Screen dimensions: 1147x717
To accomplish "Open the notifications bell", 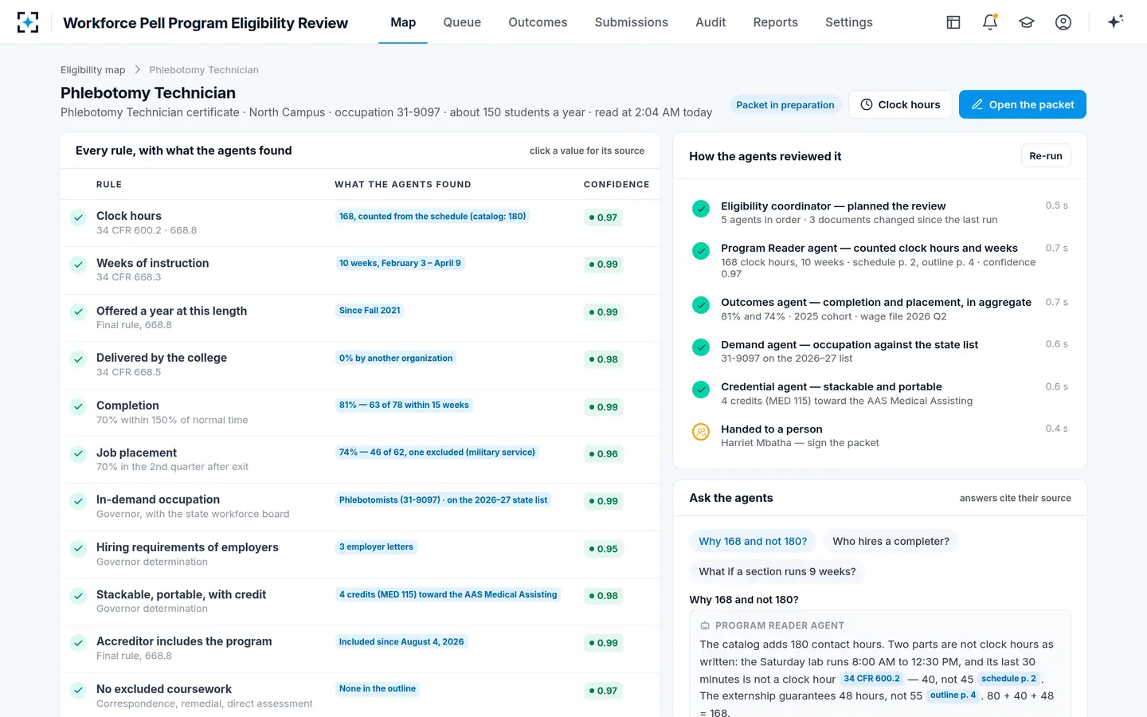I will (x=990, y=22).
